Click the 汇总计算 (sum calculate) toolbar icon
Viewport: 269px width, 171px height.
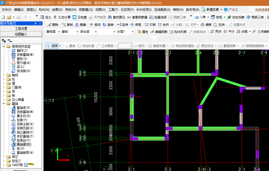62,17
